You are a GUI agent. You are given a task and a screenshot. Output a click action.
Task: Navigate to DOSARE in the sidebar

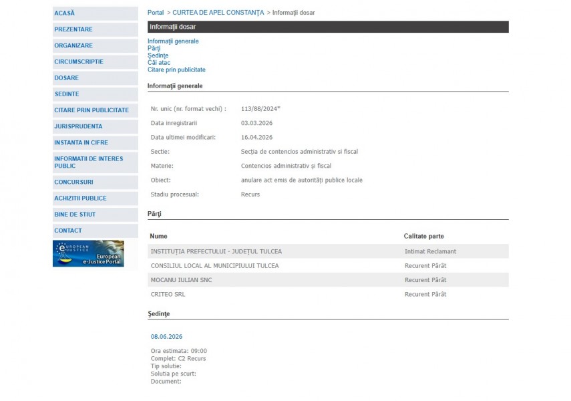point(67,78)
